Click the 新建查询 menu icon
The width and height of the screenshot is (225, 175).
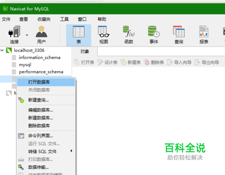click(21, 100)
